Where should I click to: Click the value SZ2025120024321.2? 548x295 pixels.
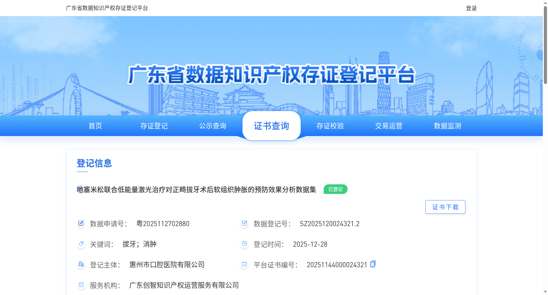point(329,224)
